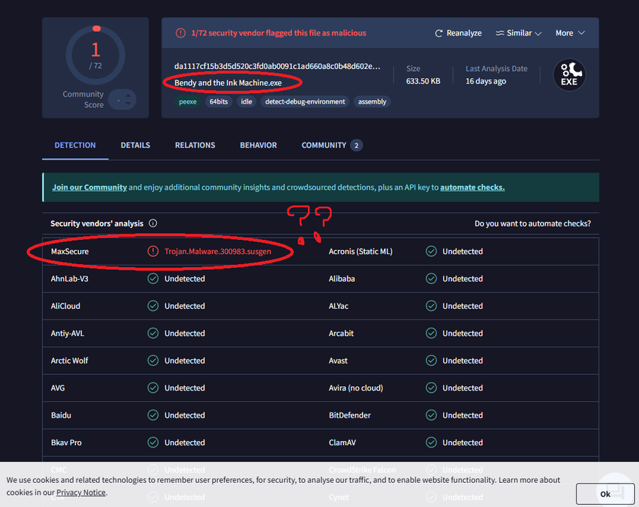The width and height of the screenshot is (639, 507).
Task: Click the MaxSecure vendor name
Action: coord(70,251)
